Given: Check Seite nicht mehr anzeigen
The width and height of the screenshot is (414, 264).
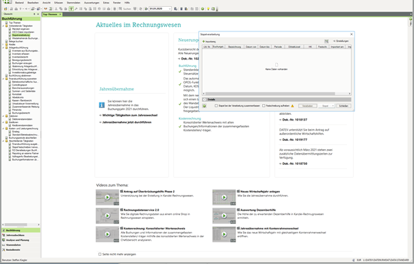Looking at the screenshot, I should pyautogui.click(x=100, y=254).
